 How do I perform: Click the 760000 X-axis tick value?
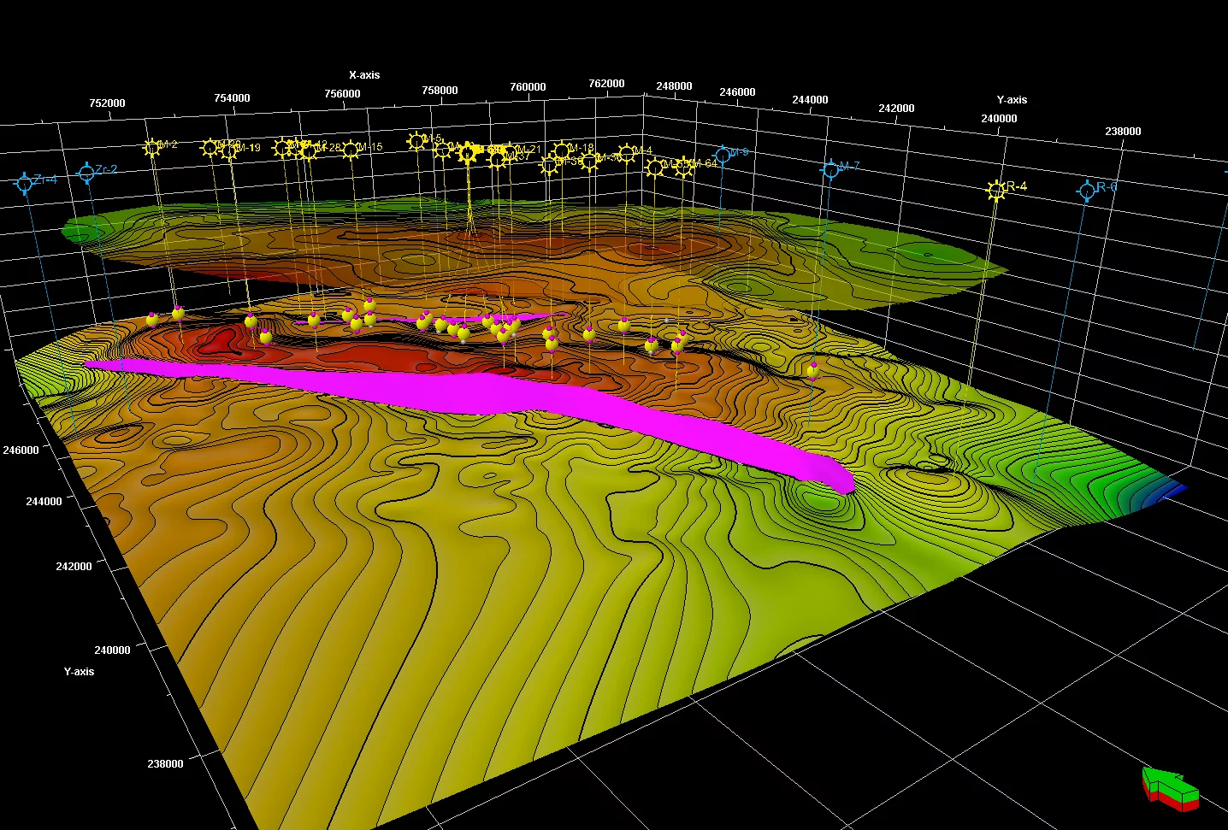[528, 87]
